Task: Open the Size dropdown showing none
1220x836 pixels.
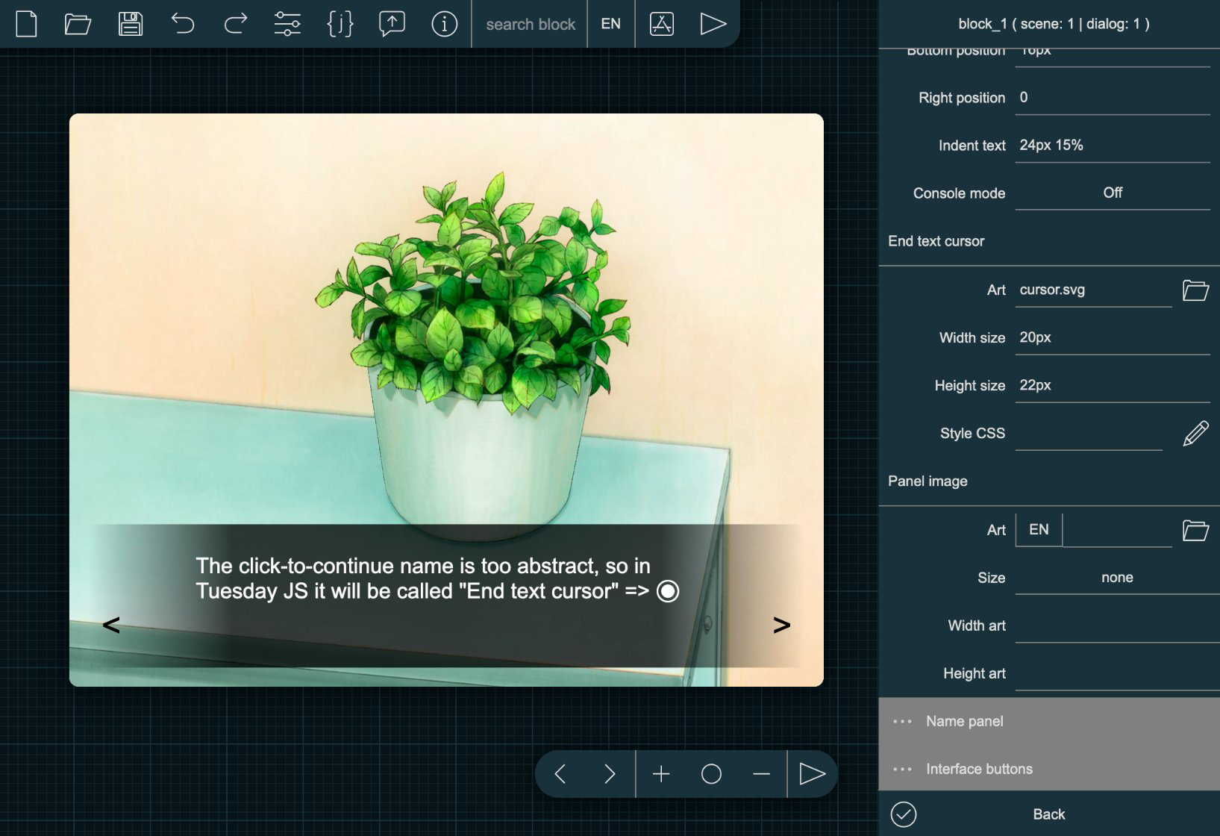Action: coord(1116,576)
